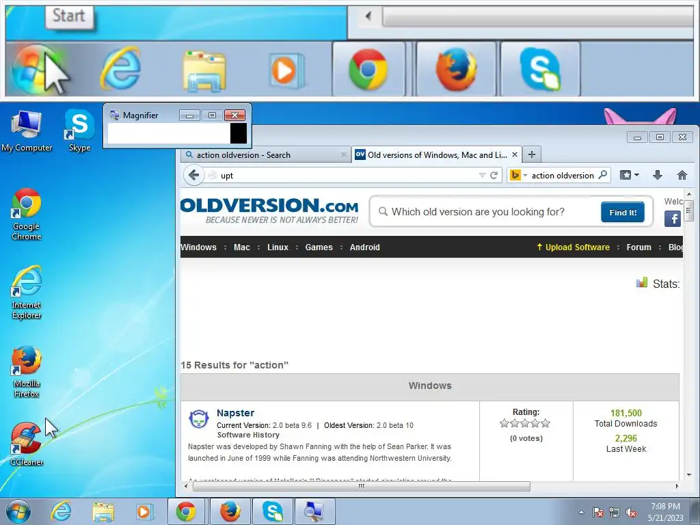Show hidden system tray icons
Image resolution: width=700 pixels, height=525 pixels.
pos(581,512)
